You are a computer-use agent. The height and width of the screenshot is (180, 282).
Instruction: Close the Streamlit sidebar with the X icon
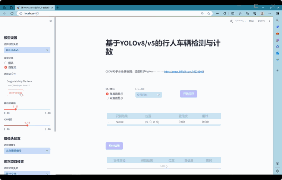[x=50, y=21]
